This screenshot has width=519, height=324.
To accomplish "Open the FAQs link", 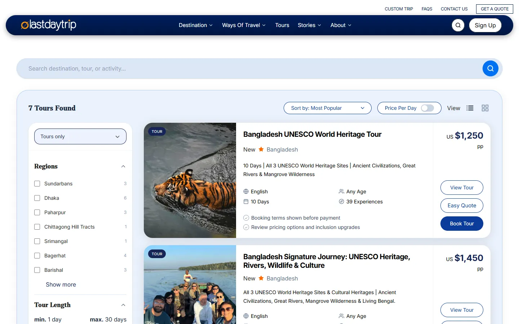I will (427, 9).
